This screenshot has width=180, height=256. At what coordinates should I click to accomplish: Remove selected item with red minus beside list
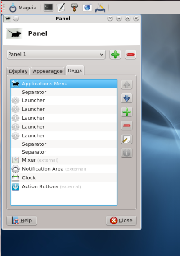127,126
